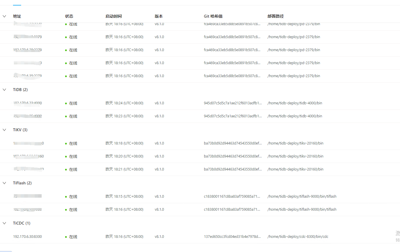Click the Git hash starting with 137ed650cc3
This screenshot has height=252, width=400.
click(x=232, y=237)
